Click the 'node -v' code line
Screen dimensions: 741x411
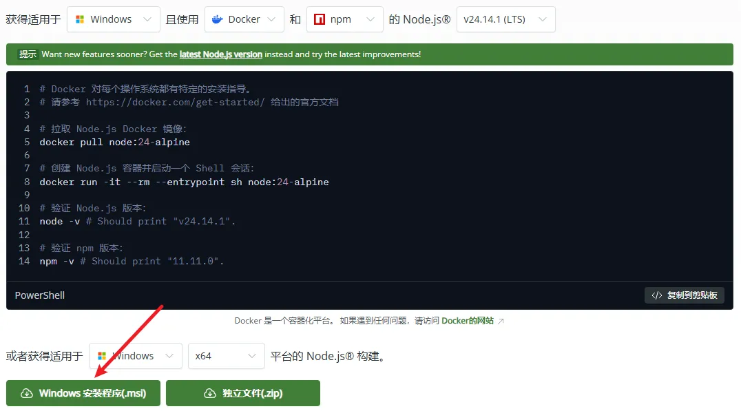point(138,222)
